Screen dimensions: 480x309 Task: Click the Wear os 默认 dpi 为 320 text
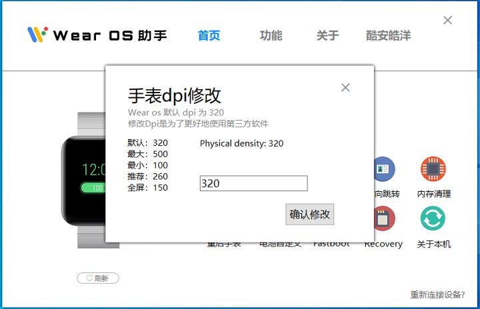click(176, 113)
